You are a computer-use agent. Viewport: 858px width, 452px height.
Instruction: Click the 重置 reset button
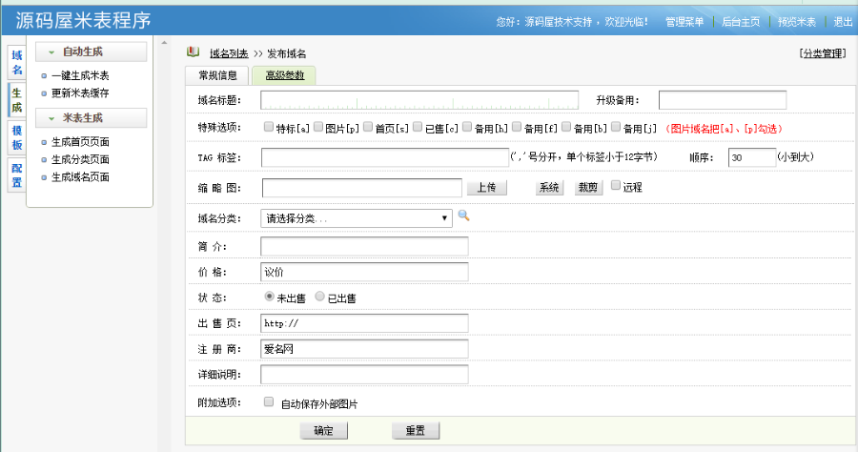[416, 431]
